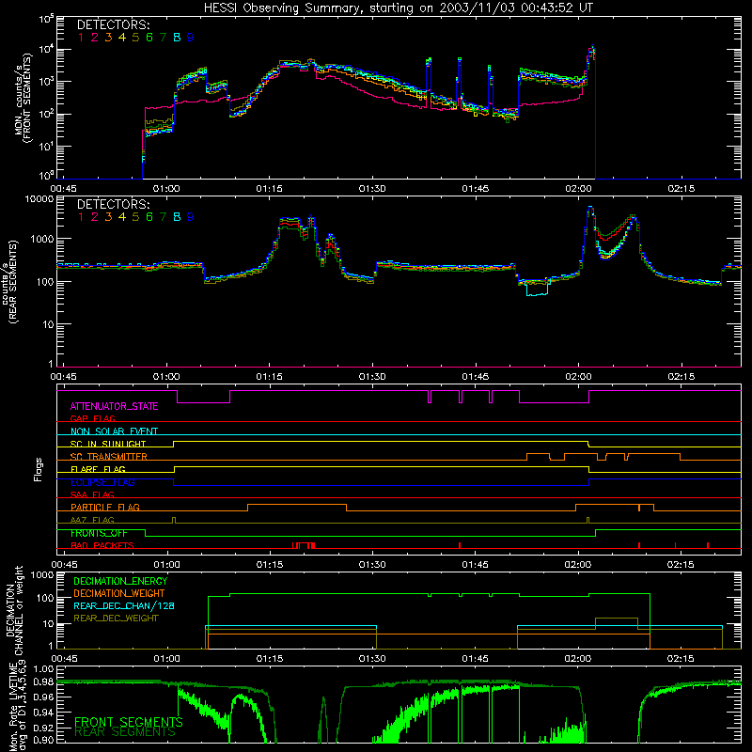Viewport: 752px width, 752px height.
Task: Click orange detector 3 in front segments legend
Action: pos(108,38)
